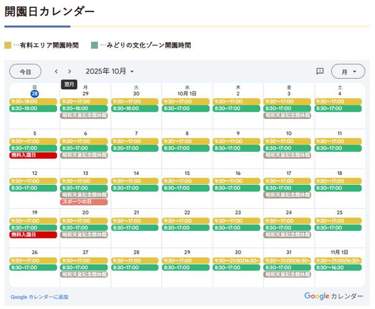Open the 昭和天皇記念館休館 event on the 31st
This screenshot has height=309, width=375.
click(287, 274)
